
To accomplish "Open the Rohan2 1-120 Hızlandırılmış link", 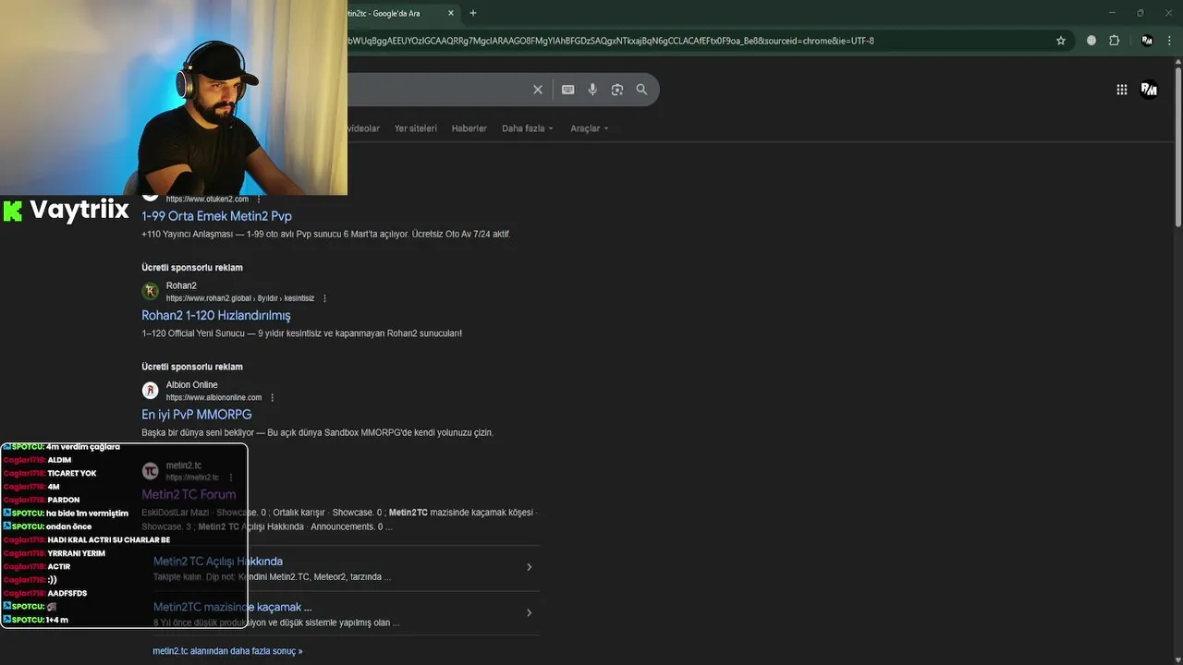I will tap(216, 316).
